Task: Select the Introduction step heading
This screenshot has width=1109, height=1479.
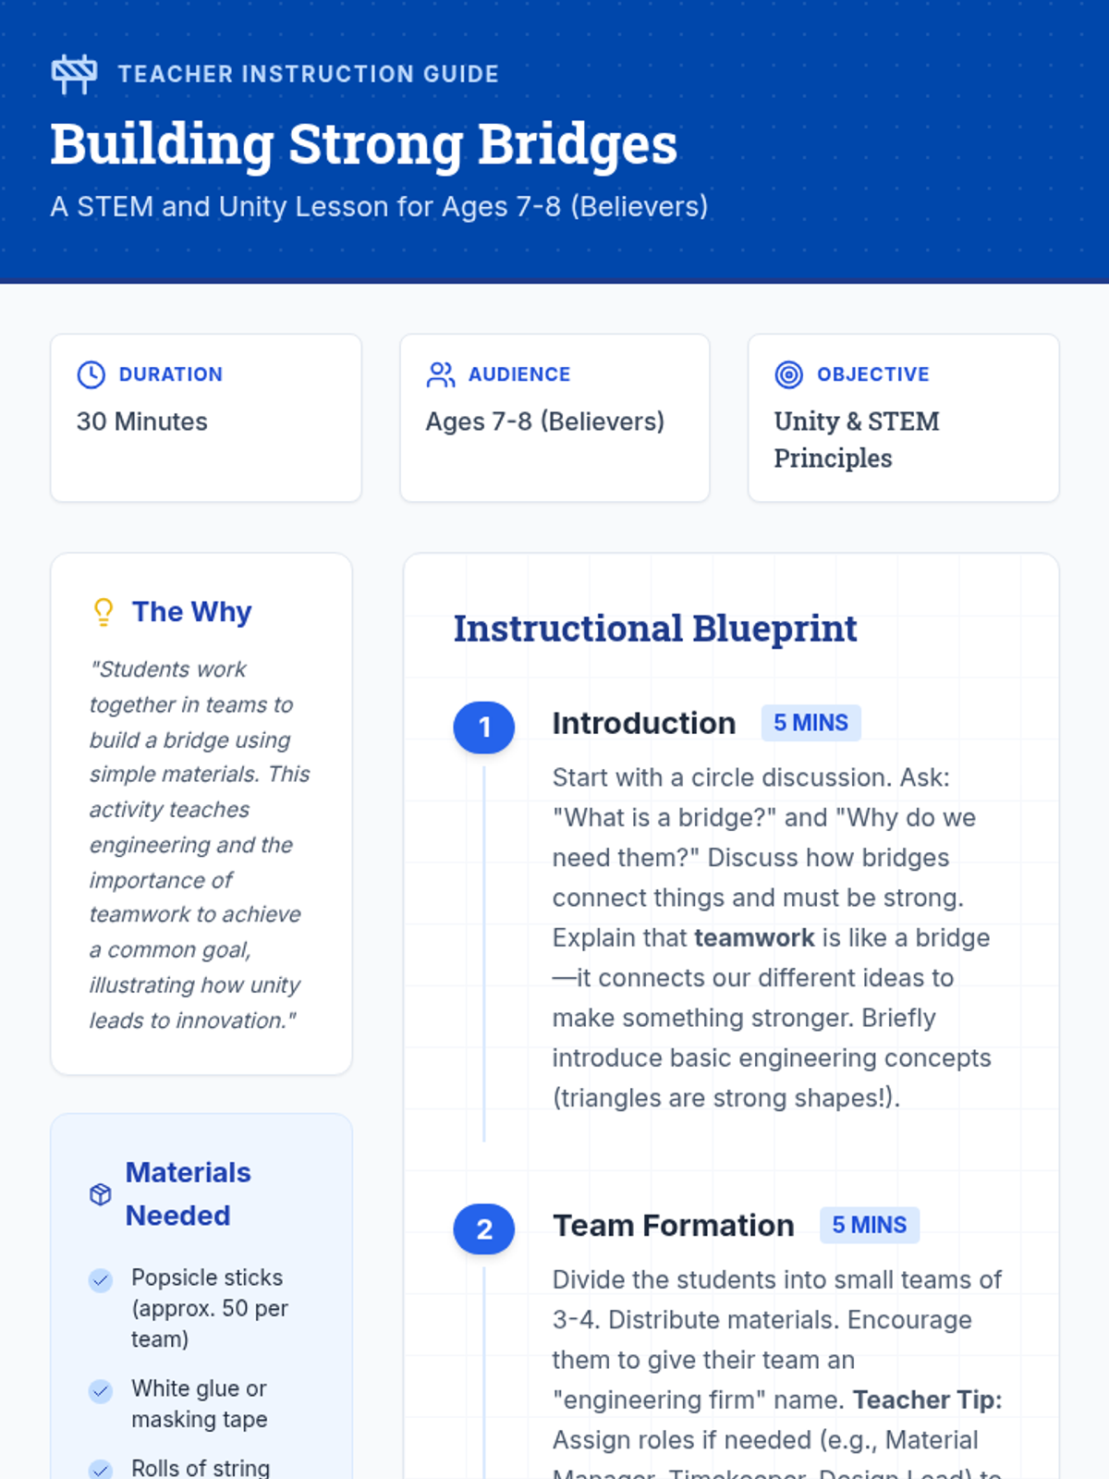Action: [644, 723]
